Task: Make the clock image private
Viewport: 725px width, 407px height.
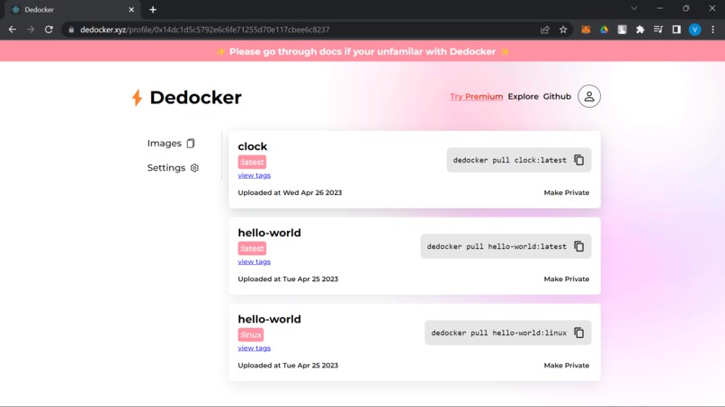Action: tap(567, 192)
